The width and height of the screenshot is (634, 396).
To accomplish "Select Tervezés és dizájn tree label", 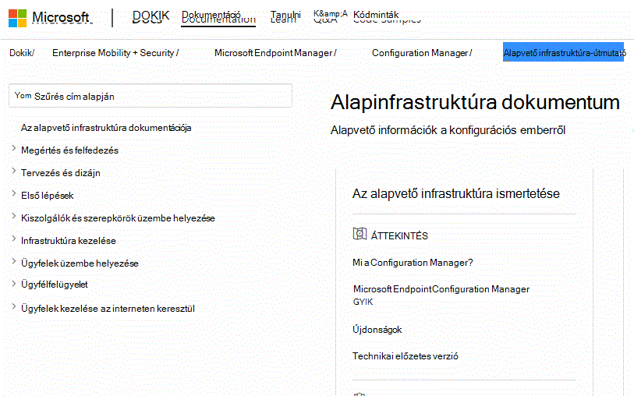I will tap(61, 173).
